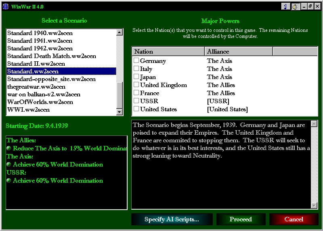This screenshot has height=231, width=323.
Task: Select the Standard 1940.ww2scen scenario
Action: tap(61, 33)
